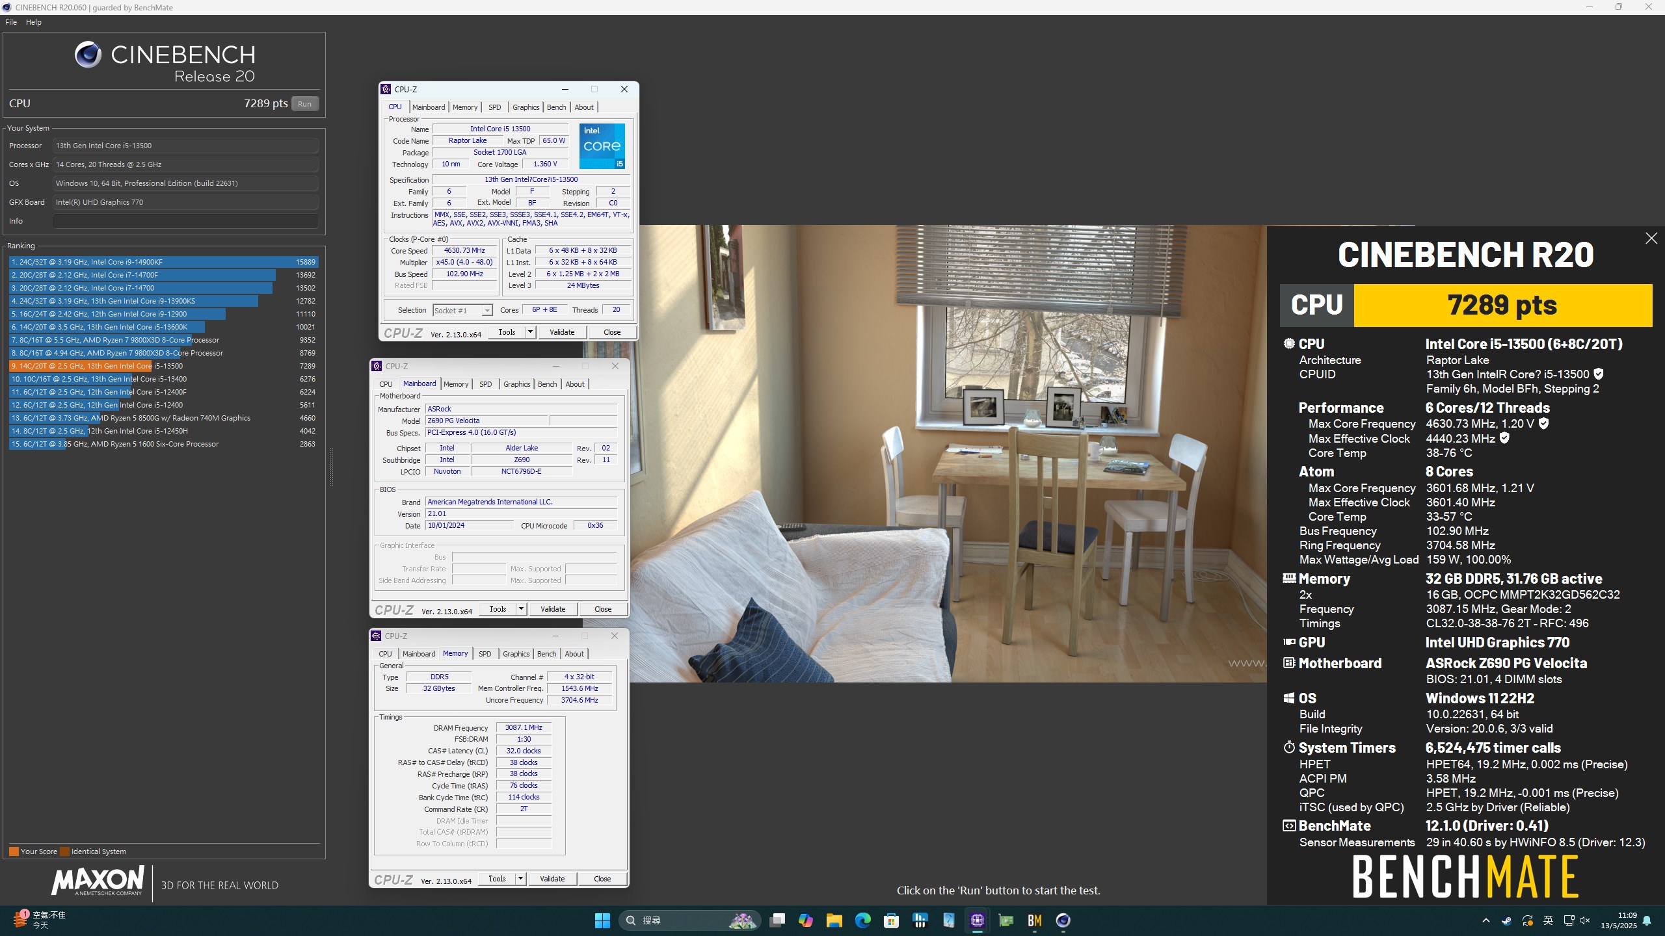The height and width of the screenshot is (936, 1665).
Task: Select ranking row Intel Core i7-14700F
Action: (163, 275)
